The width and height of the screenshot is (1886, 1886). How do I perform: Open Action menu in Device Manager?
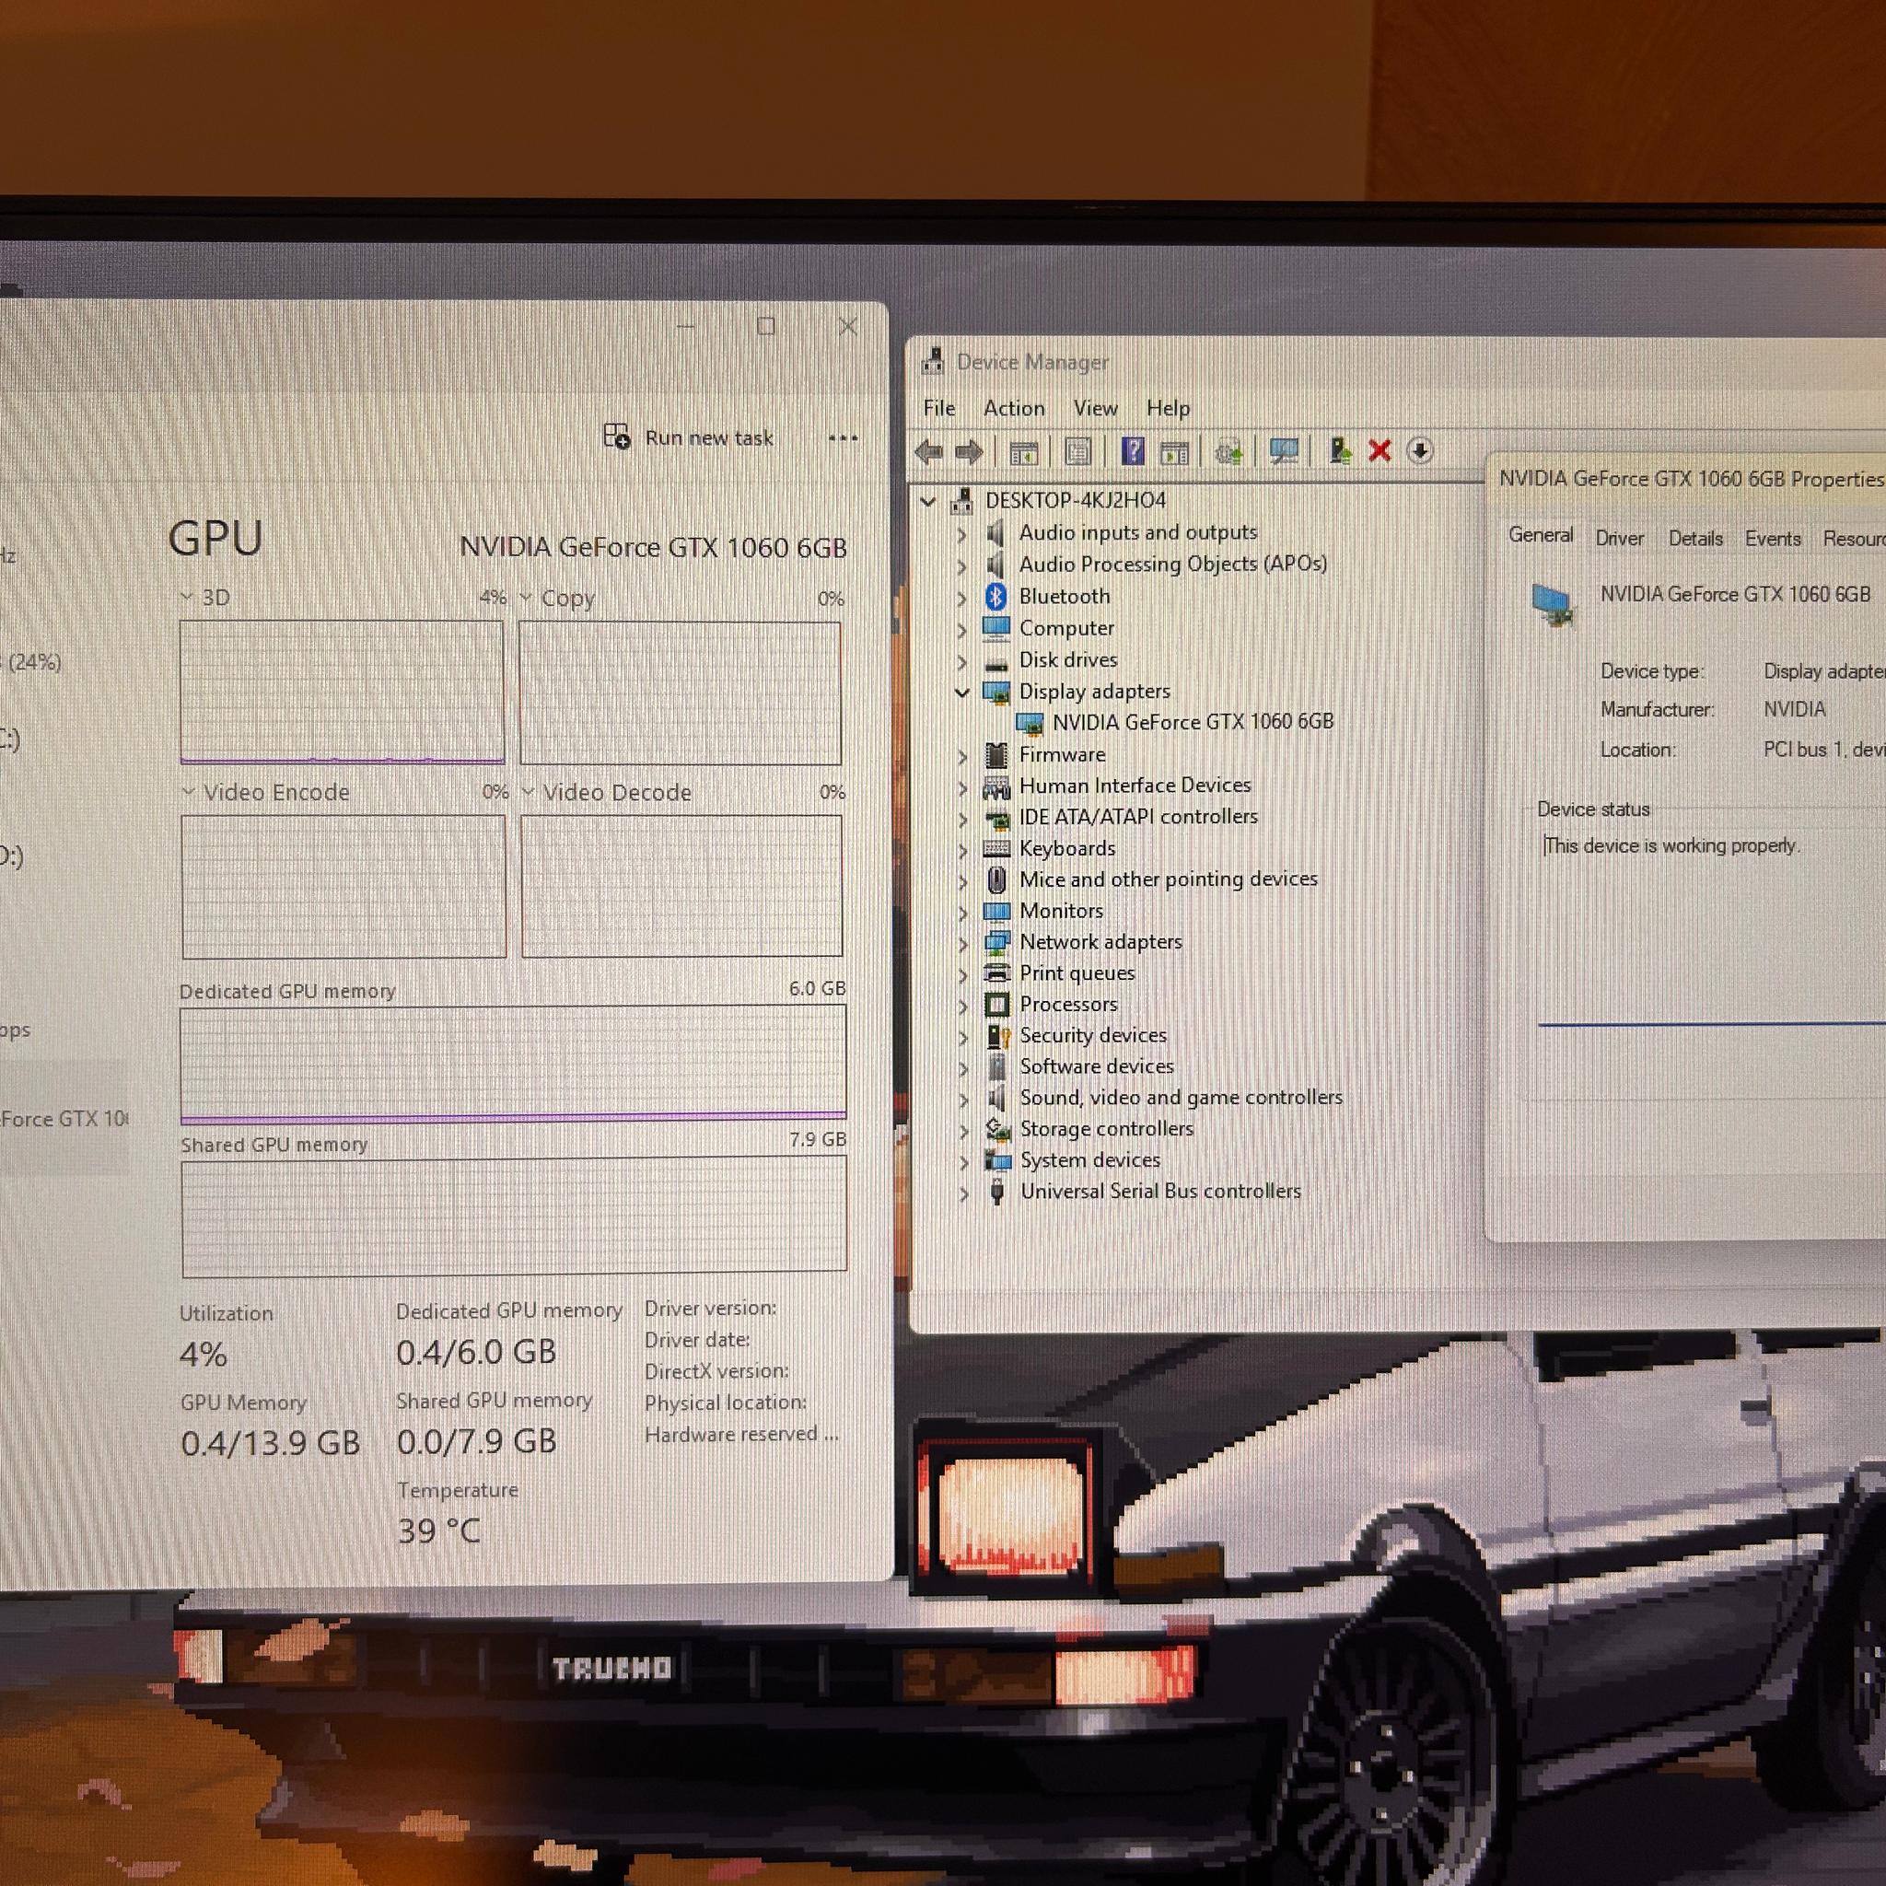(1013, 408)
